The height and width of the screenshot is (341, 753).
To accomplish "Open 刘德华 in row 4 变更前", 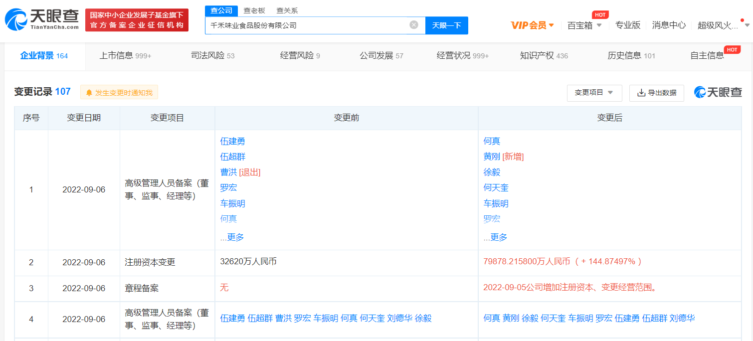I will pos(399,318).
